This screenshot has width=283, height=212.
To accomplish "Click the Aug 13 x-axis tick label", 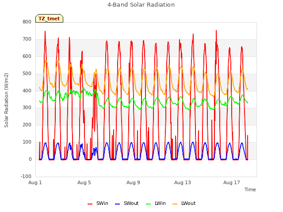I will coord(183,182).
